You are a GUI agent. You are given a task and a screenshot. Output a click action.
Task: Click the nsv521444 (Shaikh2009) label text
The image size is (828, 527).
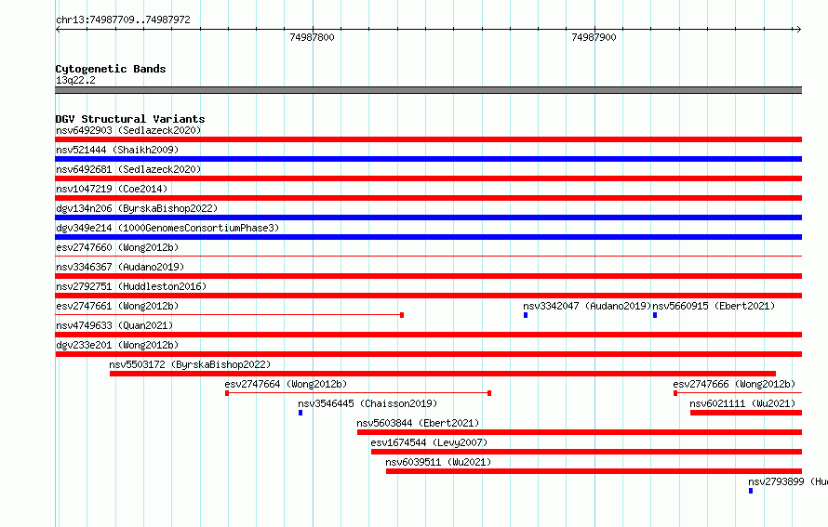coord(117,150)
